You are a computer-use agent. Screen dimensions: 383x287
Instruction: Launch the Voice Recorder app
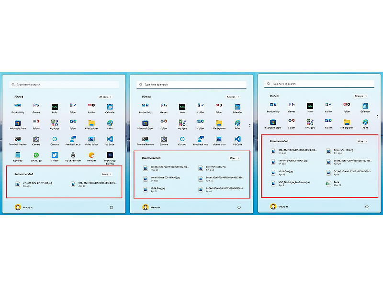pos(73,155)
